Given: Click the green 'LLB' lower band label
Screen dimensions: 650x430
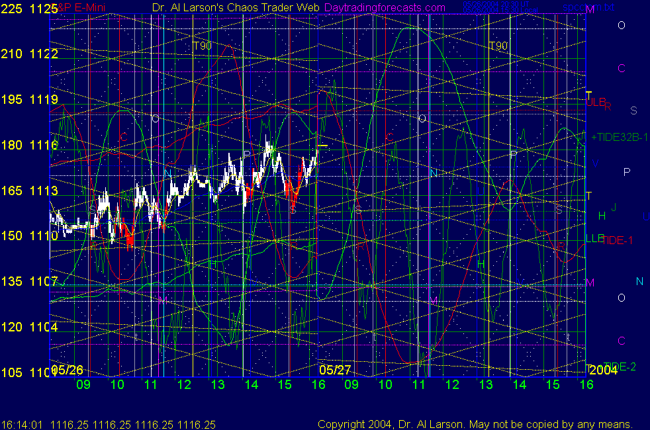Looking at the screenshot, I should tap(594, 238).
